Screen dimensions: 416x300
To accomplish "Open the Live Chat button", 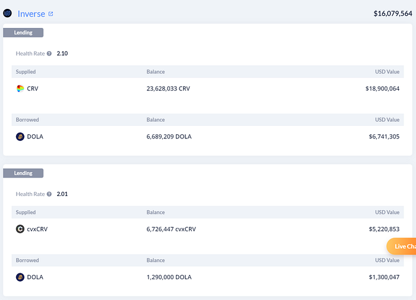I will [x=403, y=246].
